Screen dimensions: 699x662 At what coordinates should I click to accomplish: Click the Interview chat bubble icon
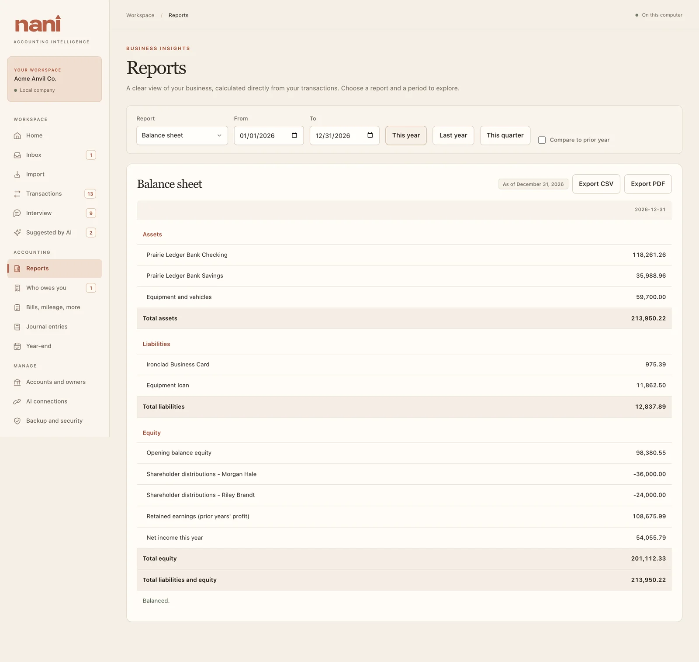click(x=17, y=213)
